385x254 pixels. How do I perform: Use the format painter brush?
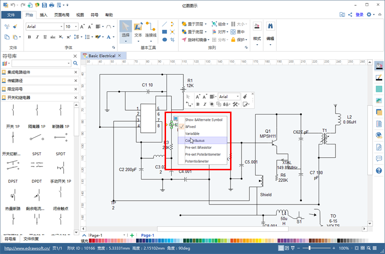click(x=15, y=26)
